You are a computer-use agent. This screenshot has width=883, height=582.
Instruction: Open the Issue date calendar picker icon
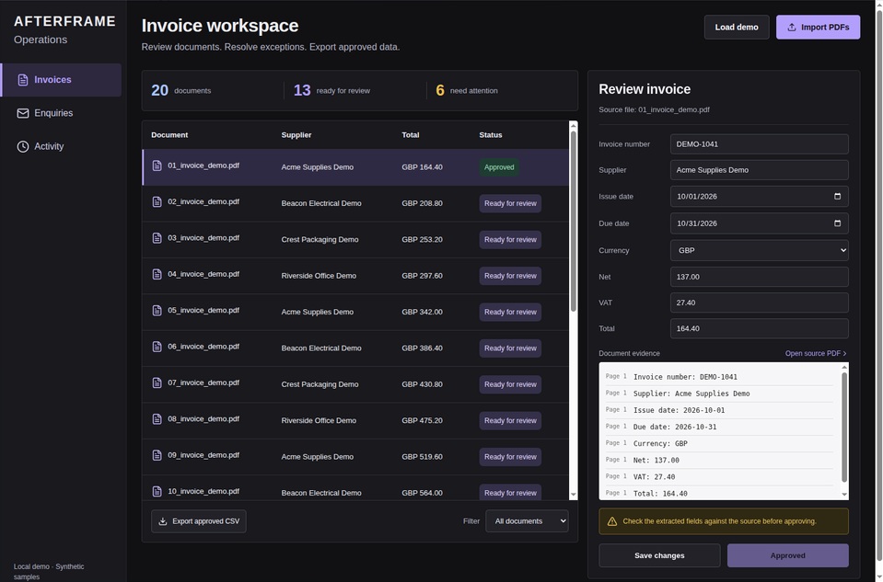837,196
